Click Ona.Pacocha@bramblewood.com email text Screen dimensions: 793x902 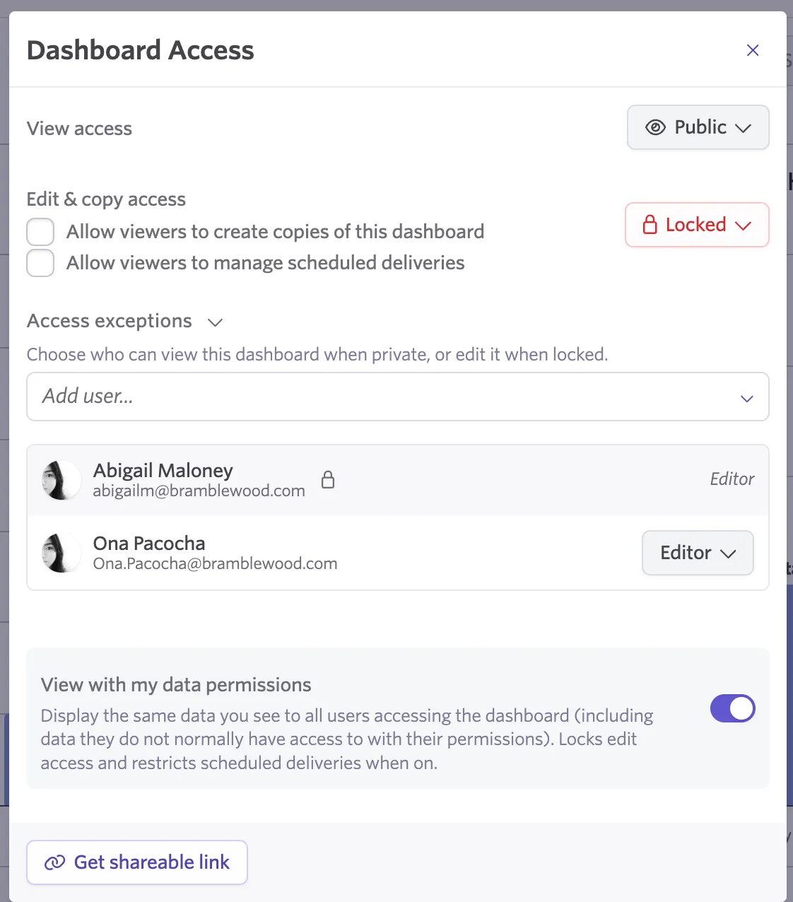[x=215, y=563]
